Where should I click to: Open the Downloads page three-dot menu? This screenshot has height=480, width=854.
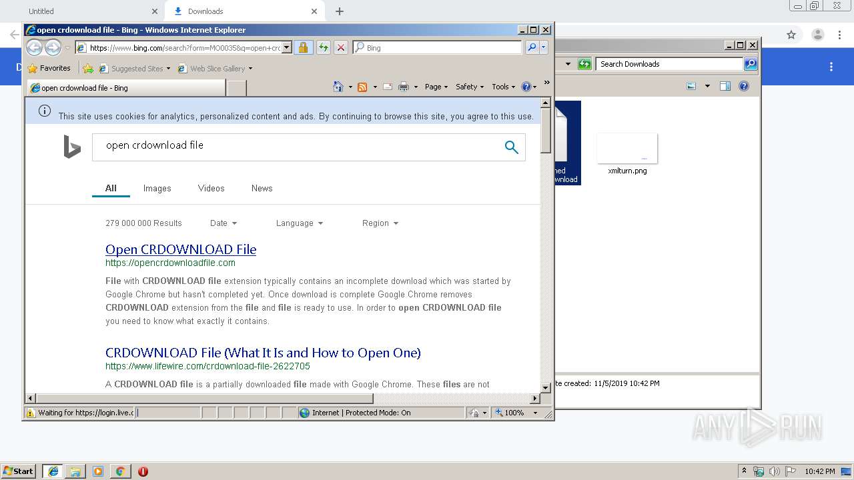831,67
